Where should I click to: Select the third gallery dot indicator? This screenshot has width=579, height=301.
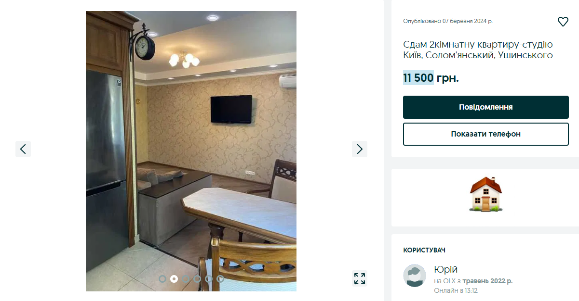click(x=186, y=279)
